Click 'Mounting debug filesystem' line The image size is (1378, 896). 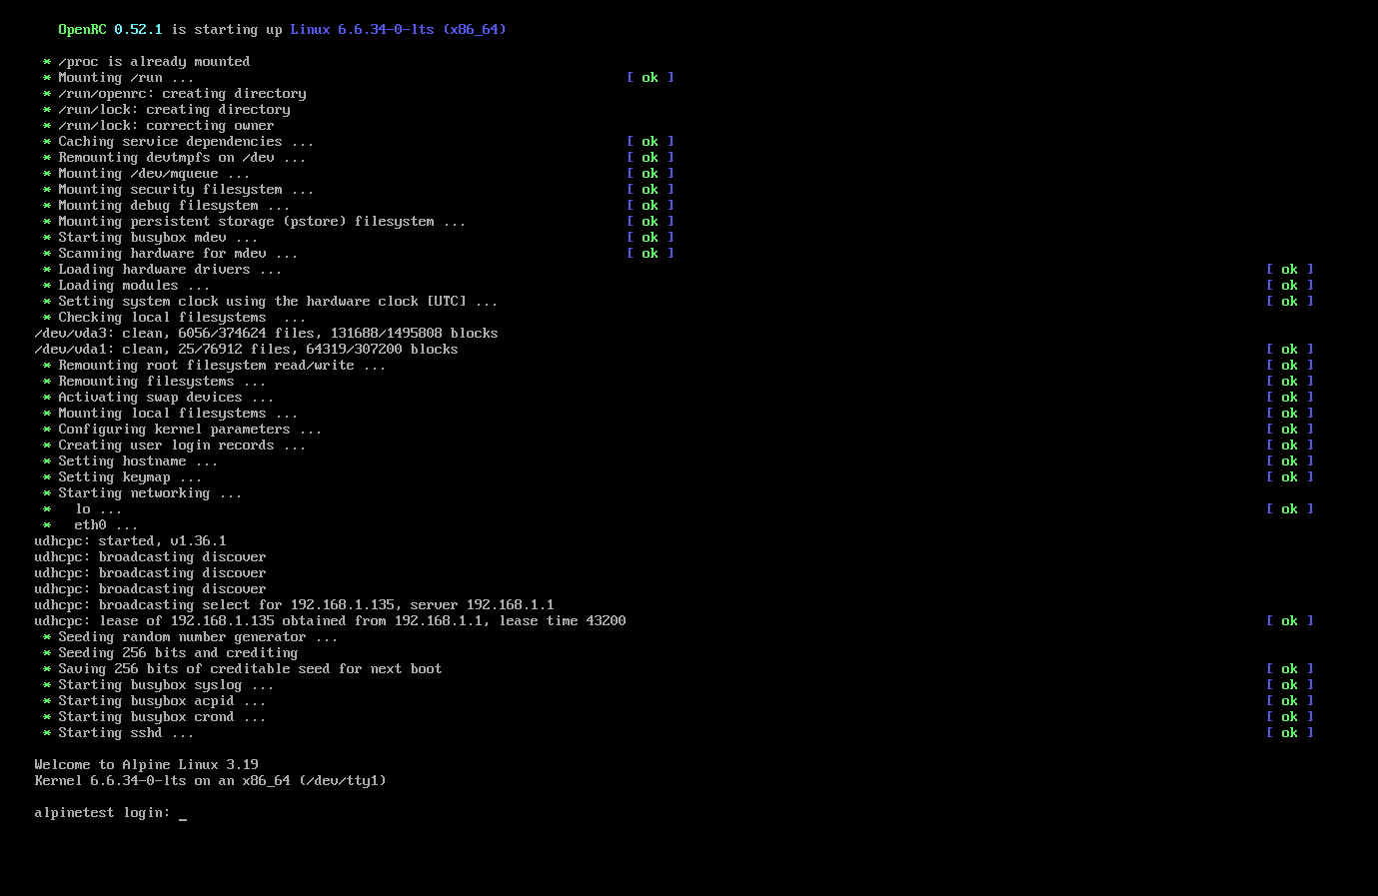pyautogui.click(x=166, y=206)
